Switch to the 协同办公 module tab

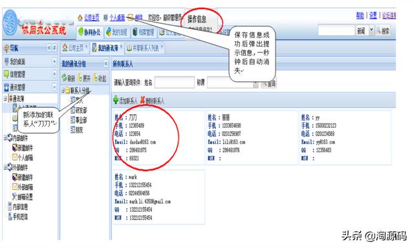point(89,32)
